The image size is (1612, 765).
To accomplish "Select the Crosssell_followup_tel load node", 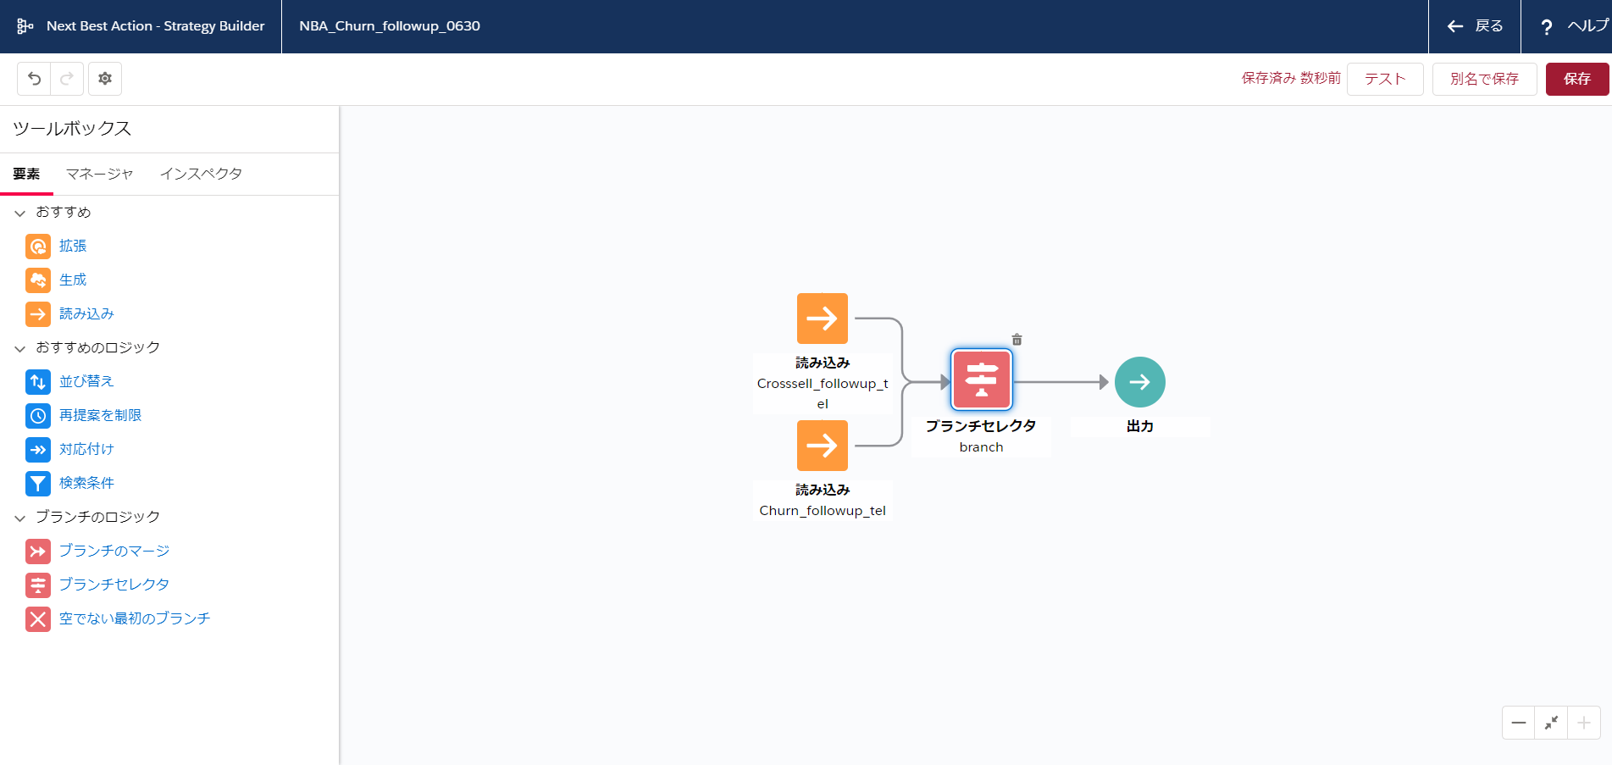I will 822,319.
